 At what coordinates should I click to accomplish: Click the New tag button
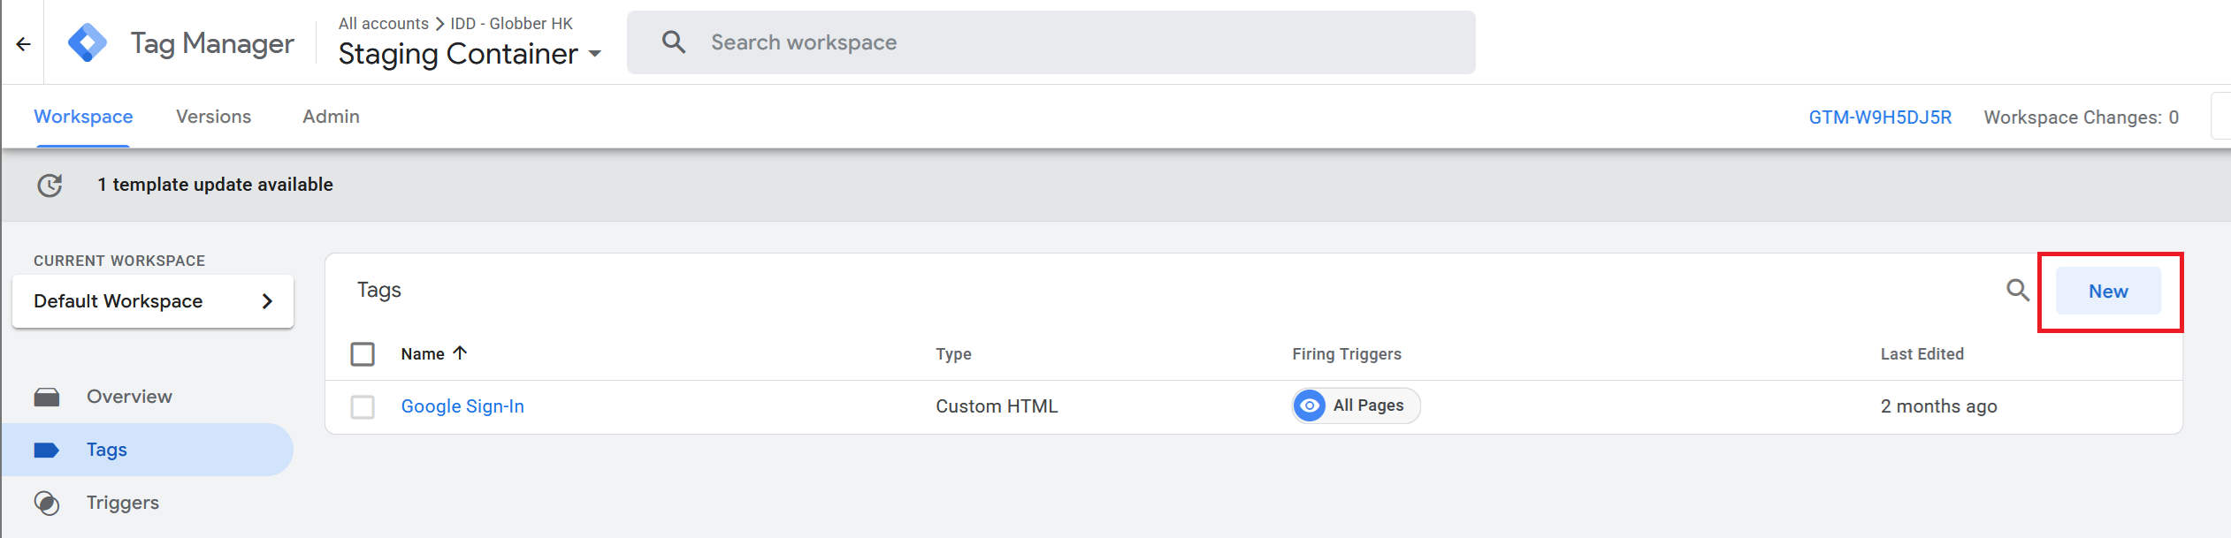pos(2108,291)
